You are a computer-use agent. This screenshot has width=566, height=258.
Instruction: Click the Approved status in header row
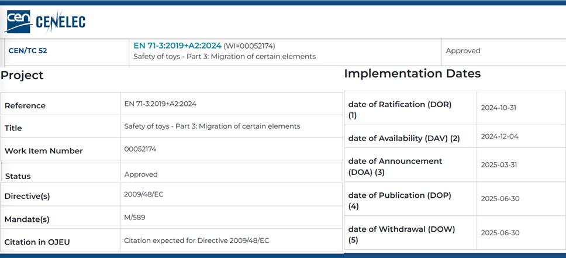click(463, 51)
